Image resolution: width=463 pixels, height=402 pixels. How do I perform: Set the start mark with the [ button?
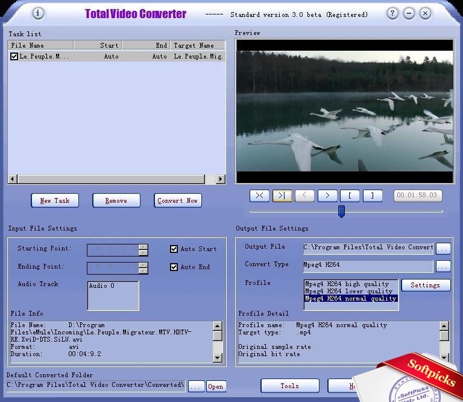coord(350,196)
